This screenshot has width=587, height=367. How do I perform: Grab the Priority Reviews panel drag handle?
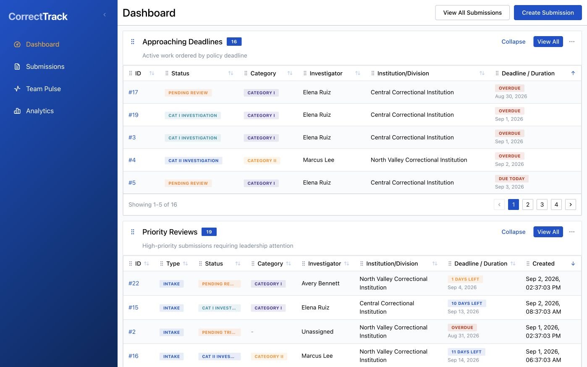(133, 232)
